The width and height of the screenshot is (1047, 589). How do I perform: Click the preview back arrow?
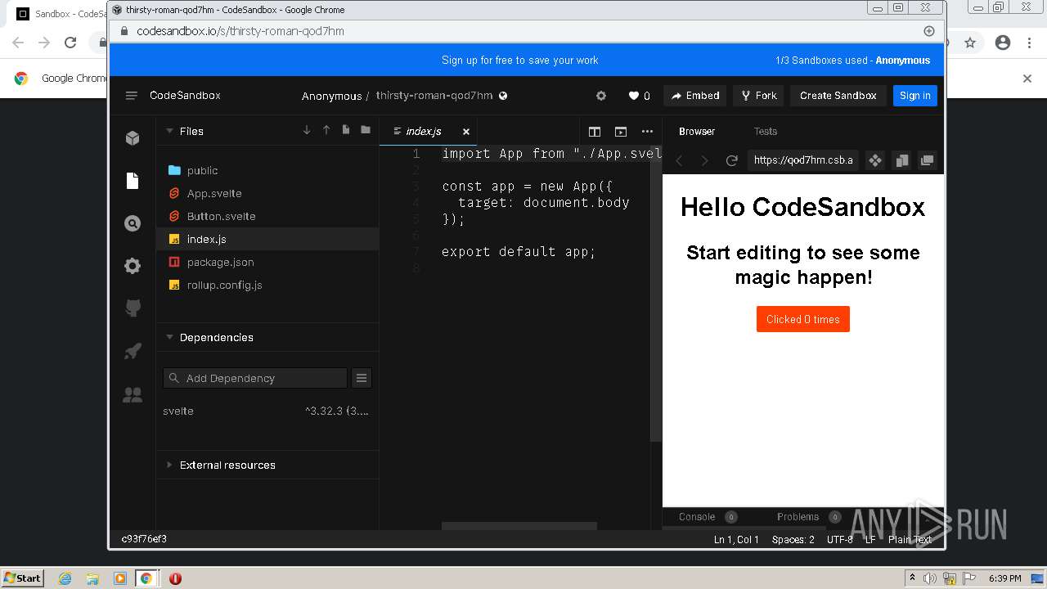point(679,160)
